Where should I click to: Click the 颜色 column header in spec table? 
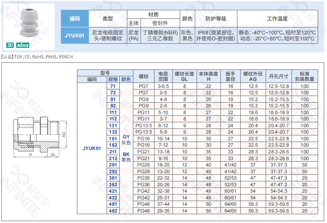(x=126, y=79)
